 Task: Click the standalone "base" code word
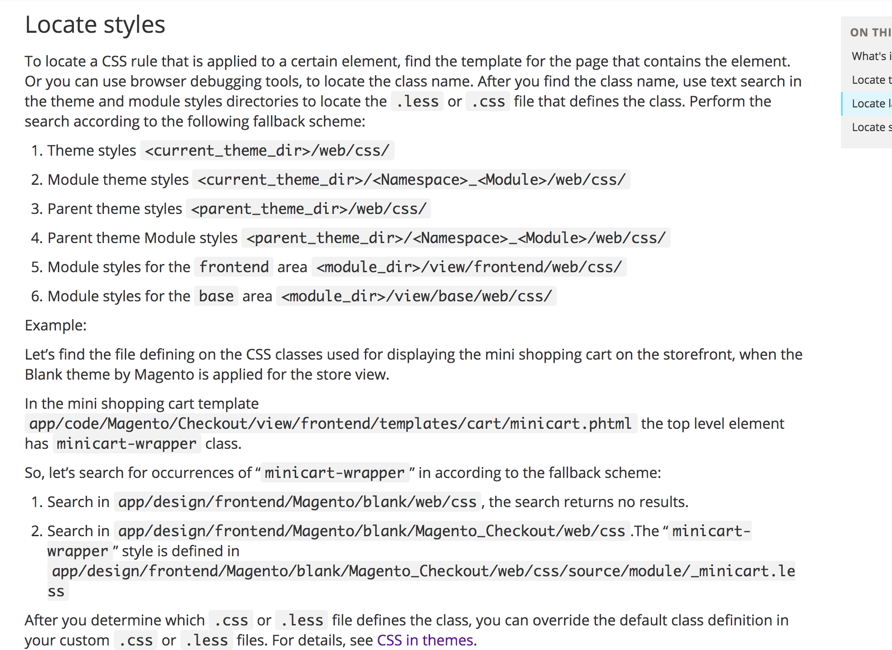tap(216, 296)
